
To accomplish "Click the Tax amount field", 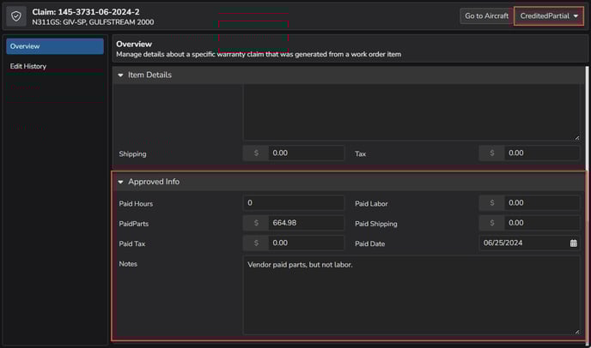I will point(542,153).
